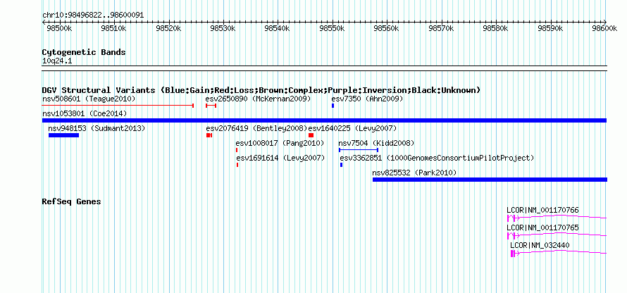Click the 98550k ruler tick label
The image size is (627, 293).
[x=332, y=28]
